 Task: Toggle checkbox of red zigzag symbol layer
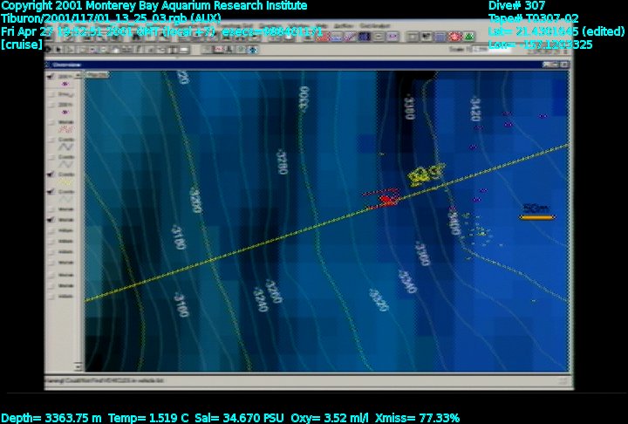click(51, 122)
